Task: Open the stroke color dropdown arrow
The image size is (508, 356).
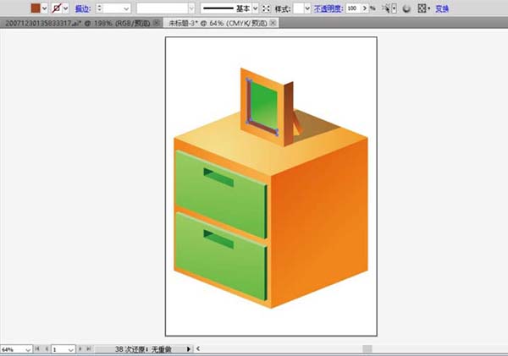Action: [66, 8]
